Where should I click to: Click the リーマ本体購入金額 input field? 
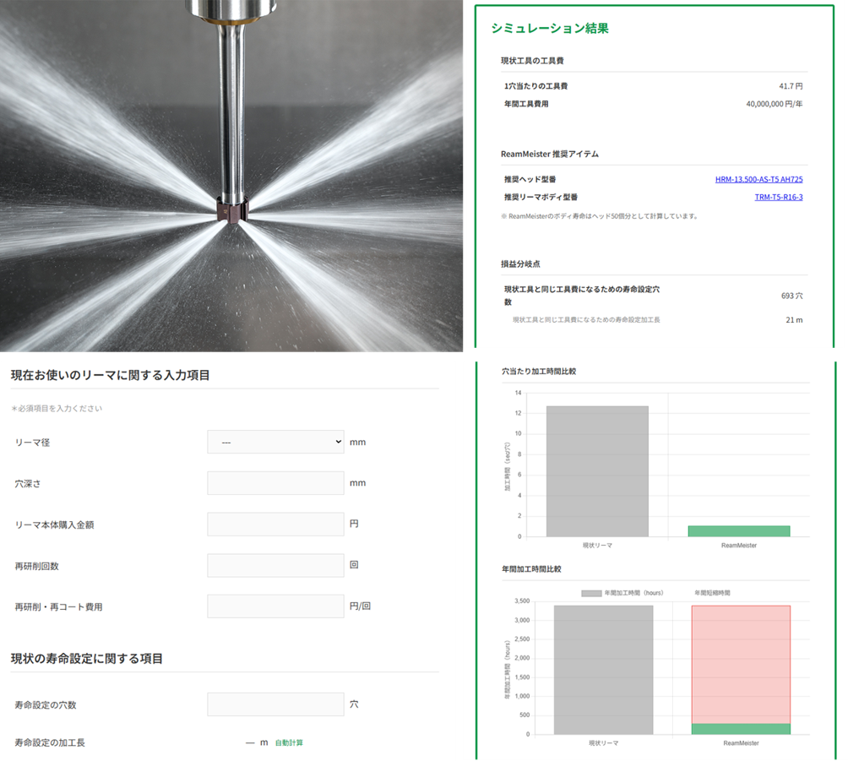pos(275,524)
